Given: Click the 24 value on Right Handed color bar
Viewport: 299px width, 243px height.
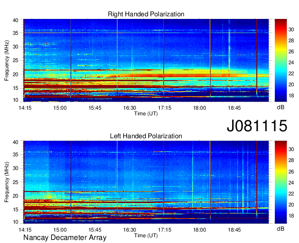Looking at the screenshot, I should [291, 63].
